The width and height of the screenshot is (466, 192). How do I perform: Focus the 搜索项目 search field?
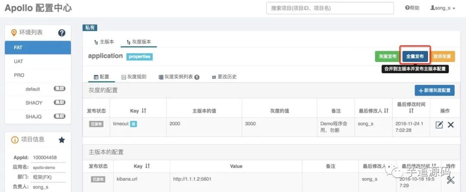coord(330,8)
